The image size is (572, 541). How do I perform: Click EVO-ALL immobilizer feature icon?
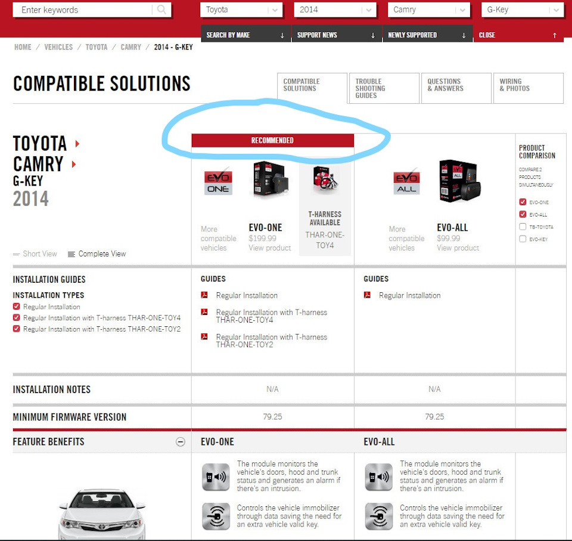(379, 516)
